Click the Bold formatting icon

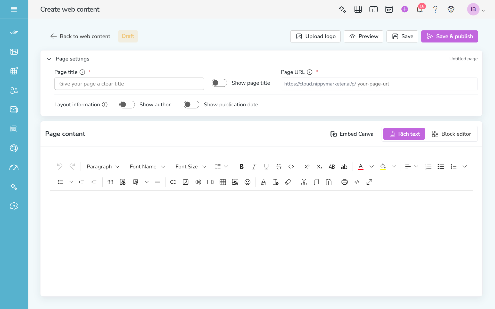point(242,167)
